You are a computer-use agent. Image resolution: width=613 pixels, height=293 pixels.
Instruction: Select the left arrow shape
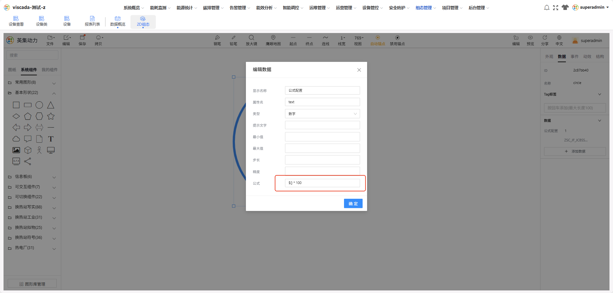(x=16, y=128)
